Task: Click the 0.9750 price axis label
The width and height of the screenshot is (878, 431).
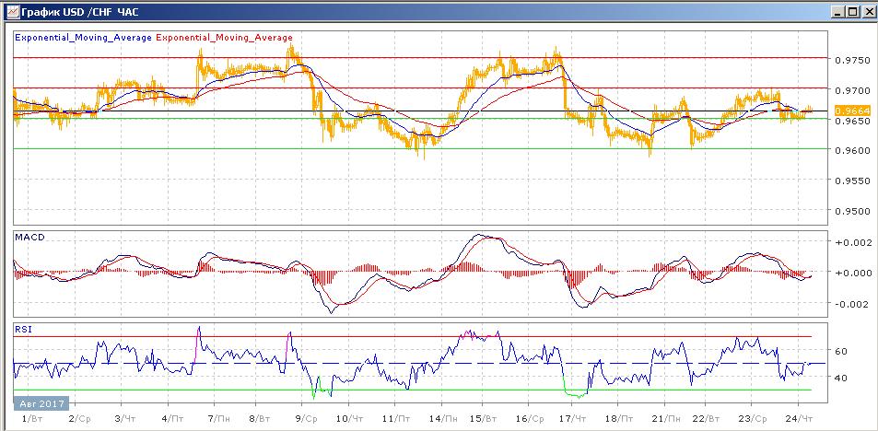Action: 851,60
